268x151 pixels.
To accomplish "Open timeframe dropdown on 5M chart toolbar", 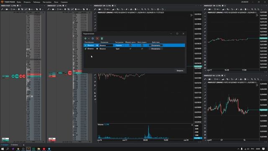I will click(x=107, y=9).
